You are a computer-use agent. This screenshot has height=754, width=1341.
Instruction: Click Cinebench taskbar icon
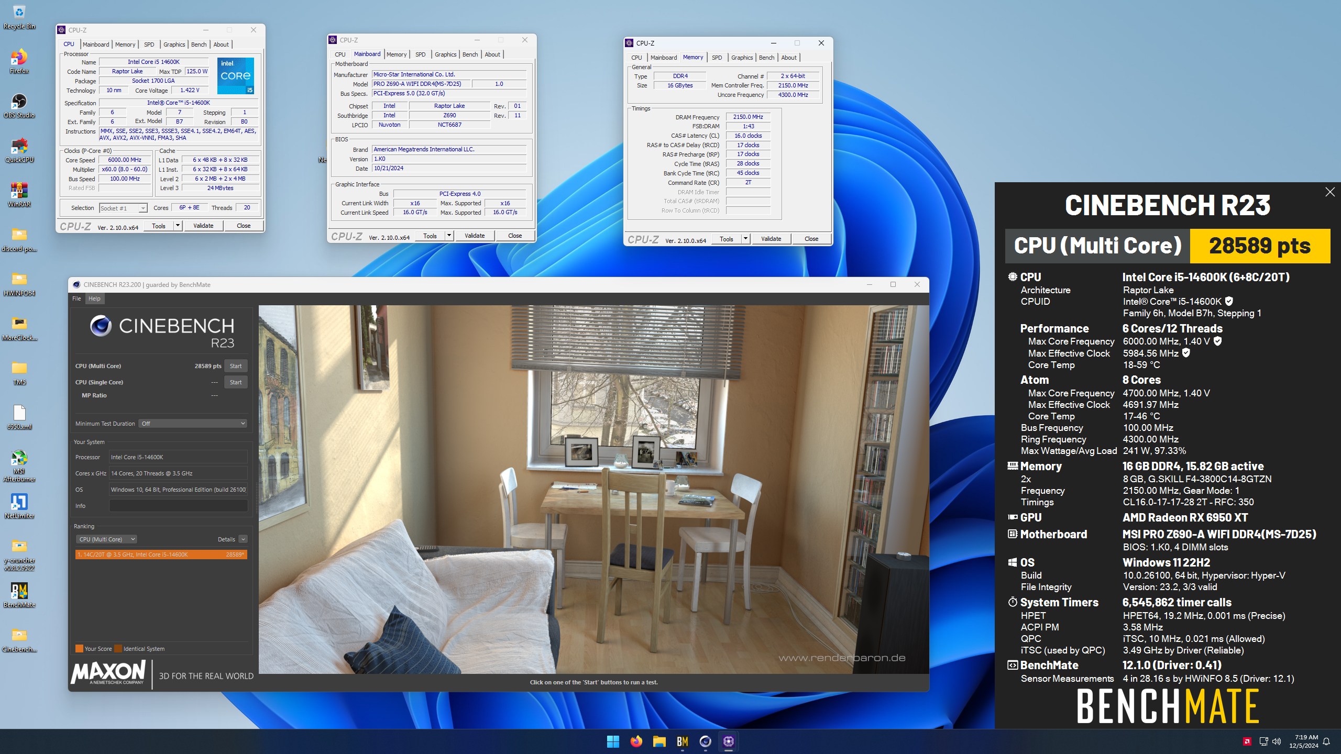coord(705,741)
